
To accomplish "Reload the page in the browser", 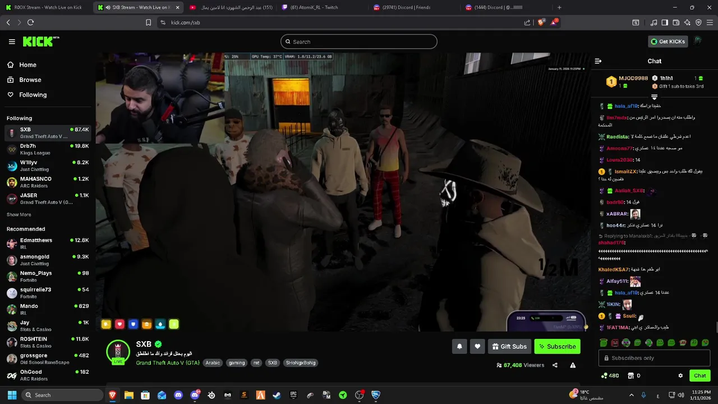I will [30, 22].
